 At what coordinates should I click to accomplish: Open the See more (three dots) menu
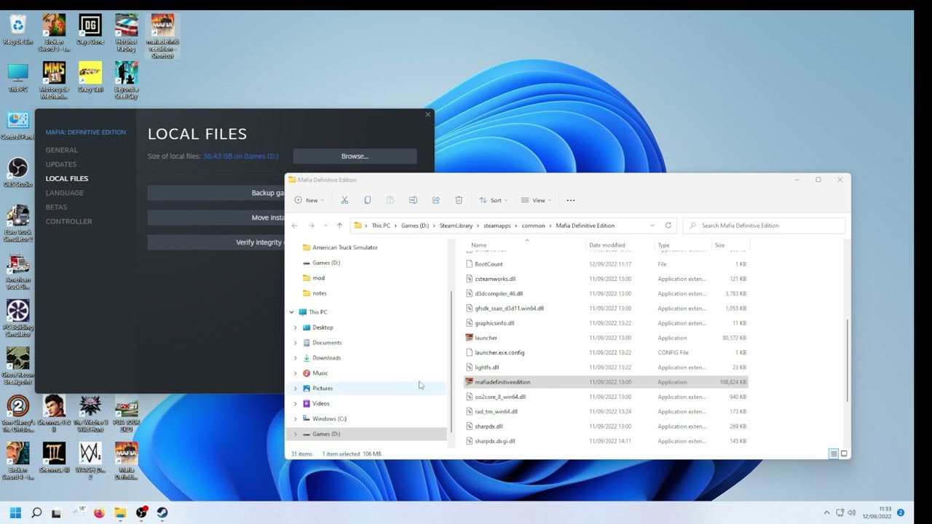(571, 200)
